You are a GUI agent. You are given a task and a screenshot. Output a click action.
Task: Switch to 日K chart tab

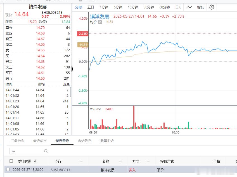(x=178, y=7)
